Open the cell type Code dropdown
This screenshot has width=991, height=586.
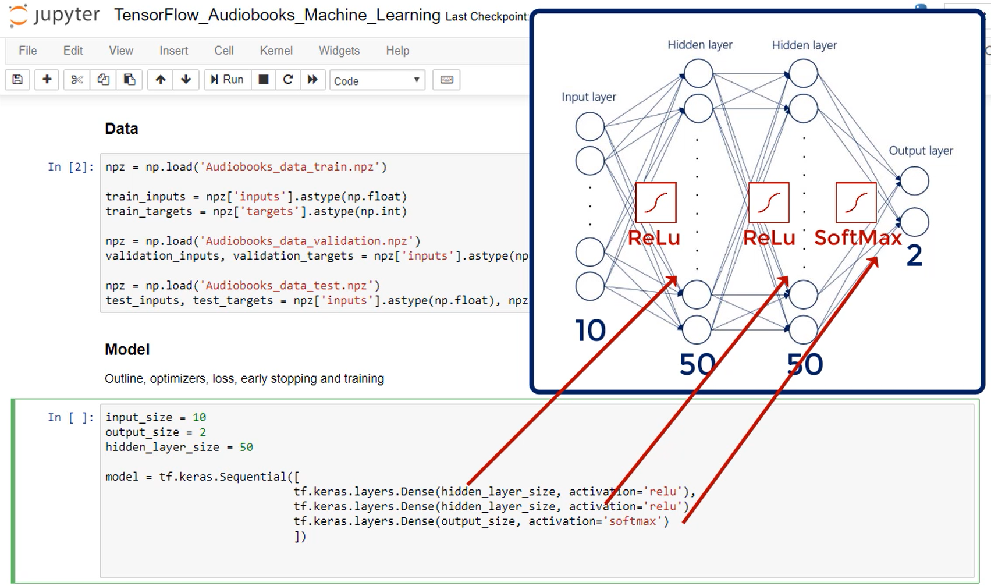tap(377, 80)
